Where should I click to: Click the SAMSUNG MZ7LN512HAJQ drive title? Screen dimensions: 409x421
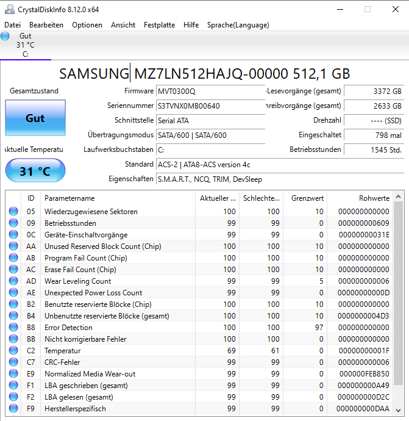click(x=204, y=74)
